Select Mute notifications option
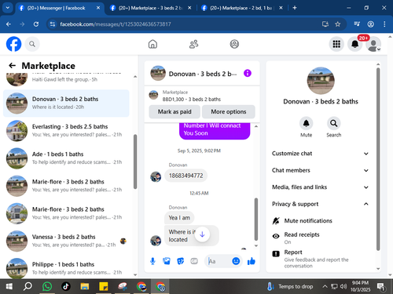393x294 pixels. [x=321, y=221]
